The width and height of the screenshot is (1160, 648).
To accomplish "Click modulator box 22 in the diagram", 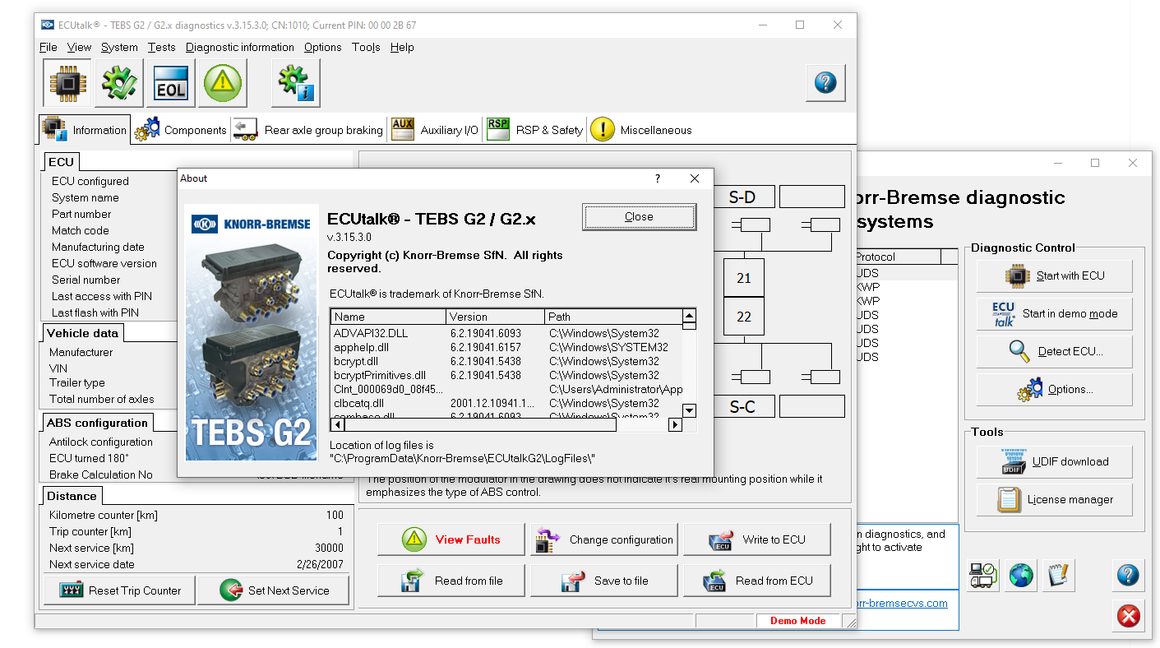I will tap(744, 316).
